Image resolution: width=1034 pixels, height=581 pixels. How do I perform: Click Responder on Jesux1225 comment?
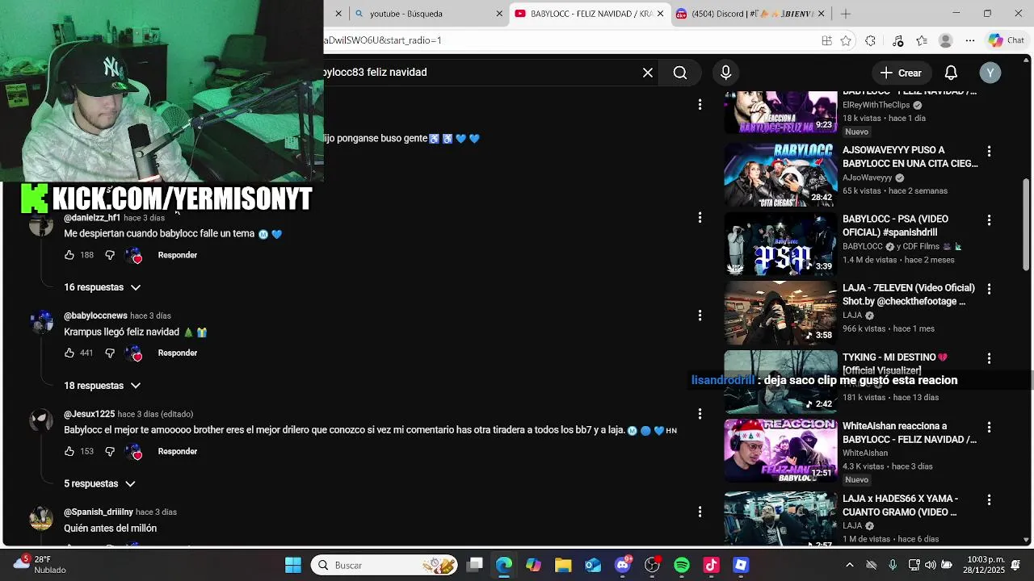click(x=178, y=452)
